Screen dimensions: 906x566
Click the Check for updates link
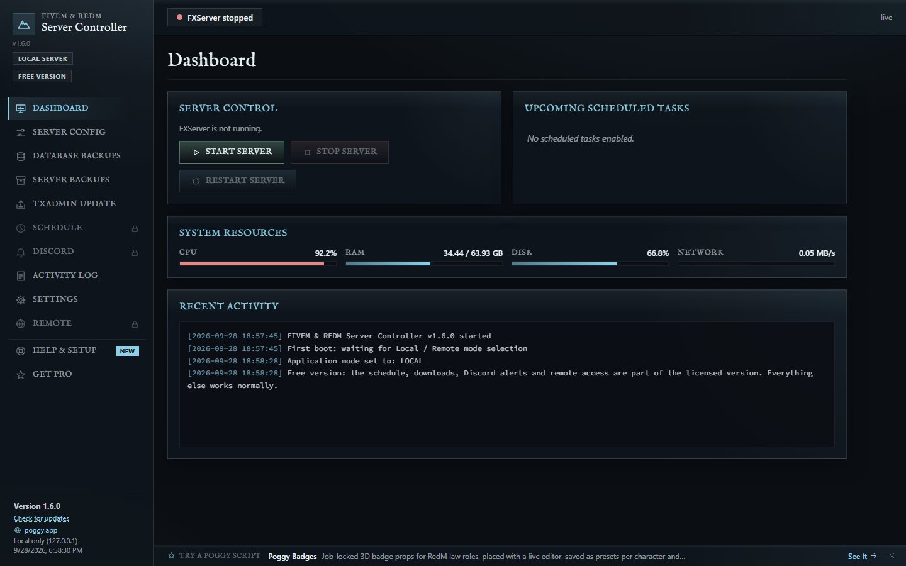[x=42, y=518]
